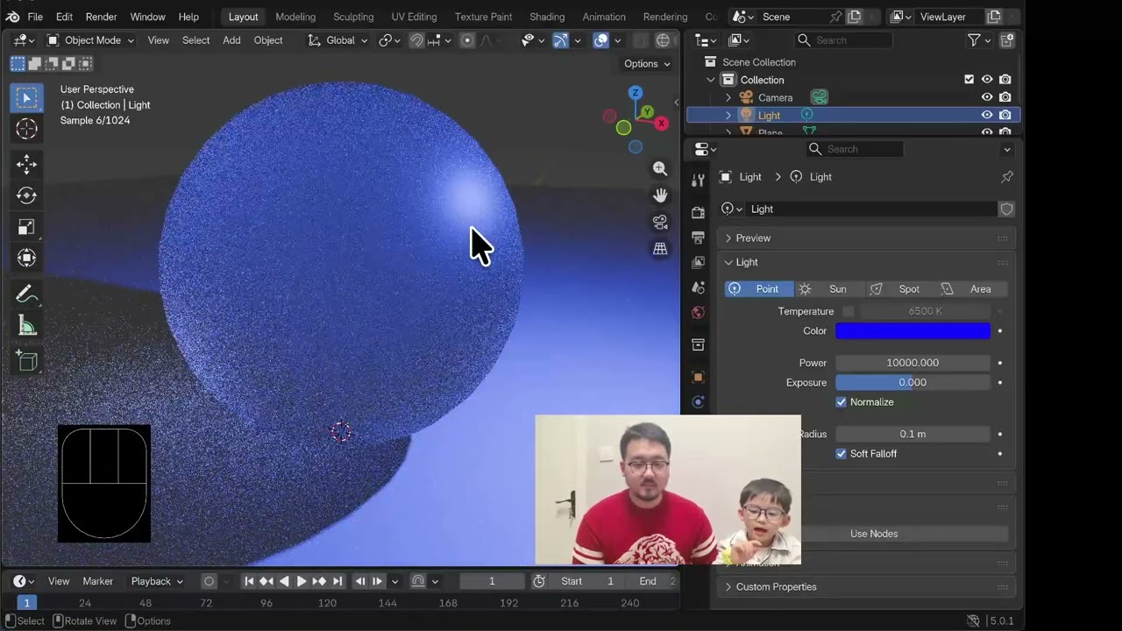Click the Fake User shield icon
This screenshot has height=631, width=1122.
click(1006, 209)
